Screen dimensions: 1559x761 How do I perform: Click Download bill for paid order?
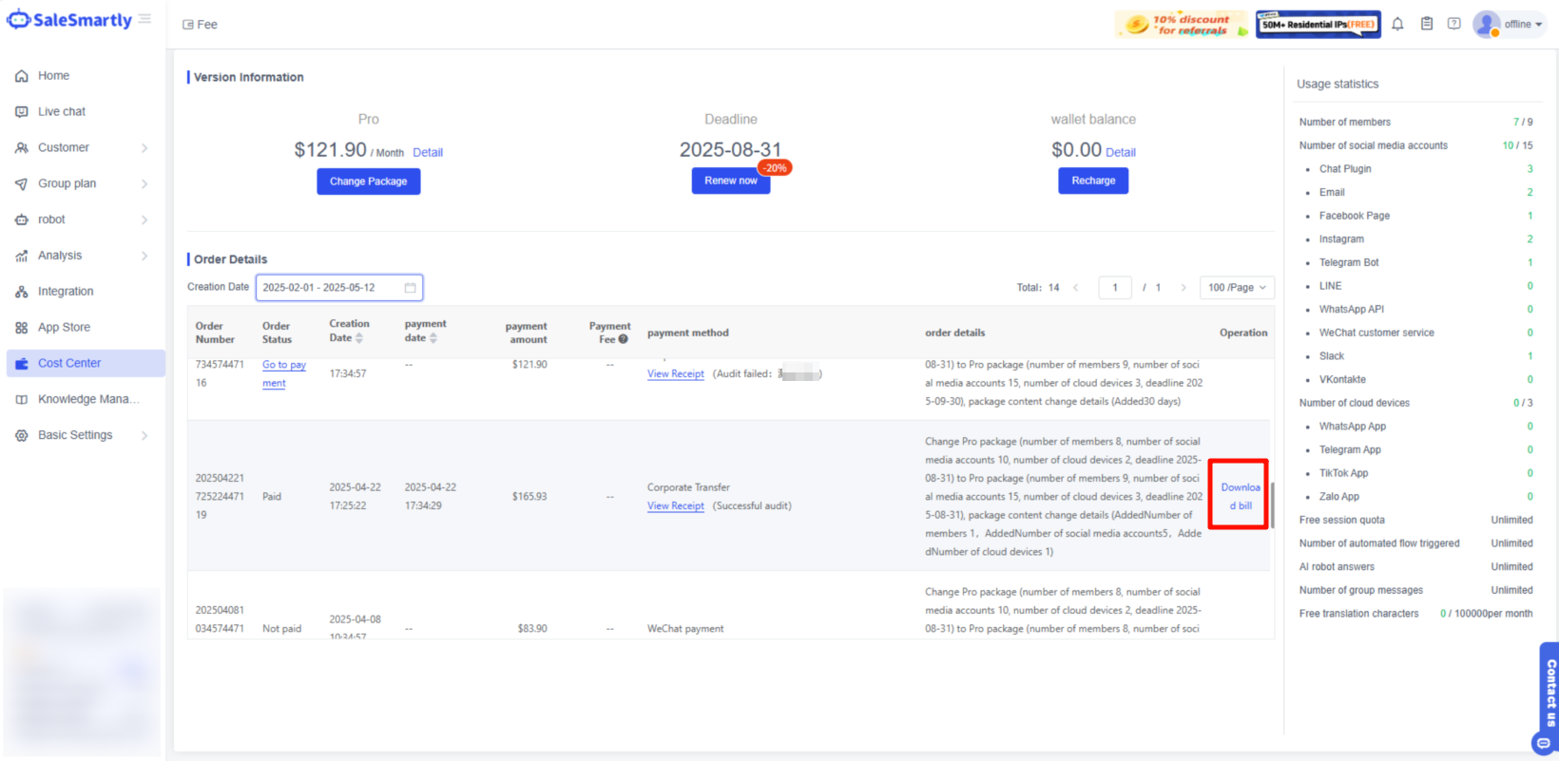1240,496
